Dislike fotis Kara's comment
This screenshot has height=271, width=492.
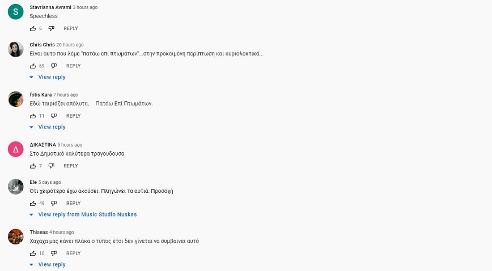[54, 116]
